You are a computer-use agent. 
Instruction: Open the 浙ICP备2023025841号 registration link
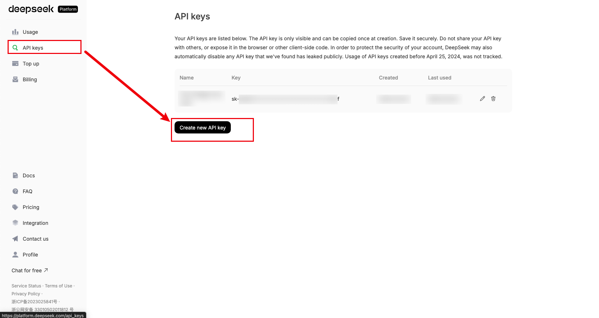tap(34, 302)
